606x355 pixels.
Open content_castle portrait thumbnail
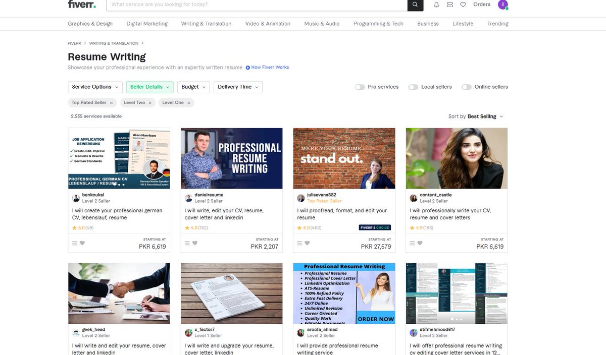tap(457, 158)
